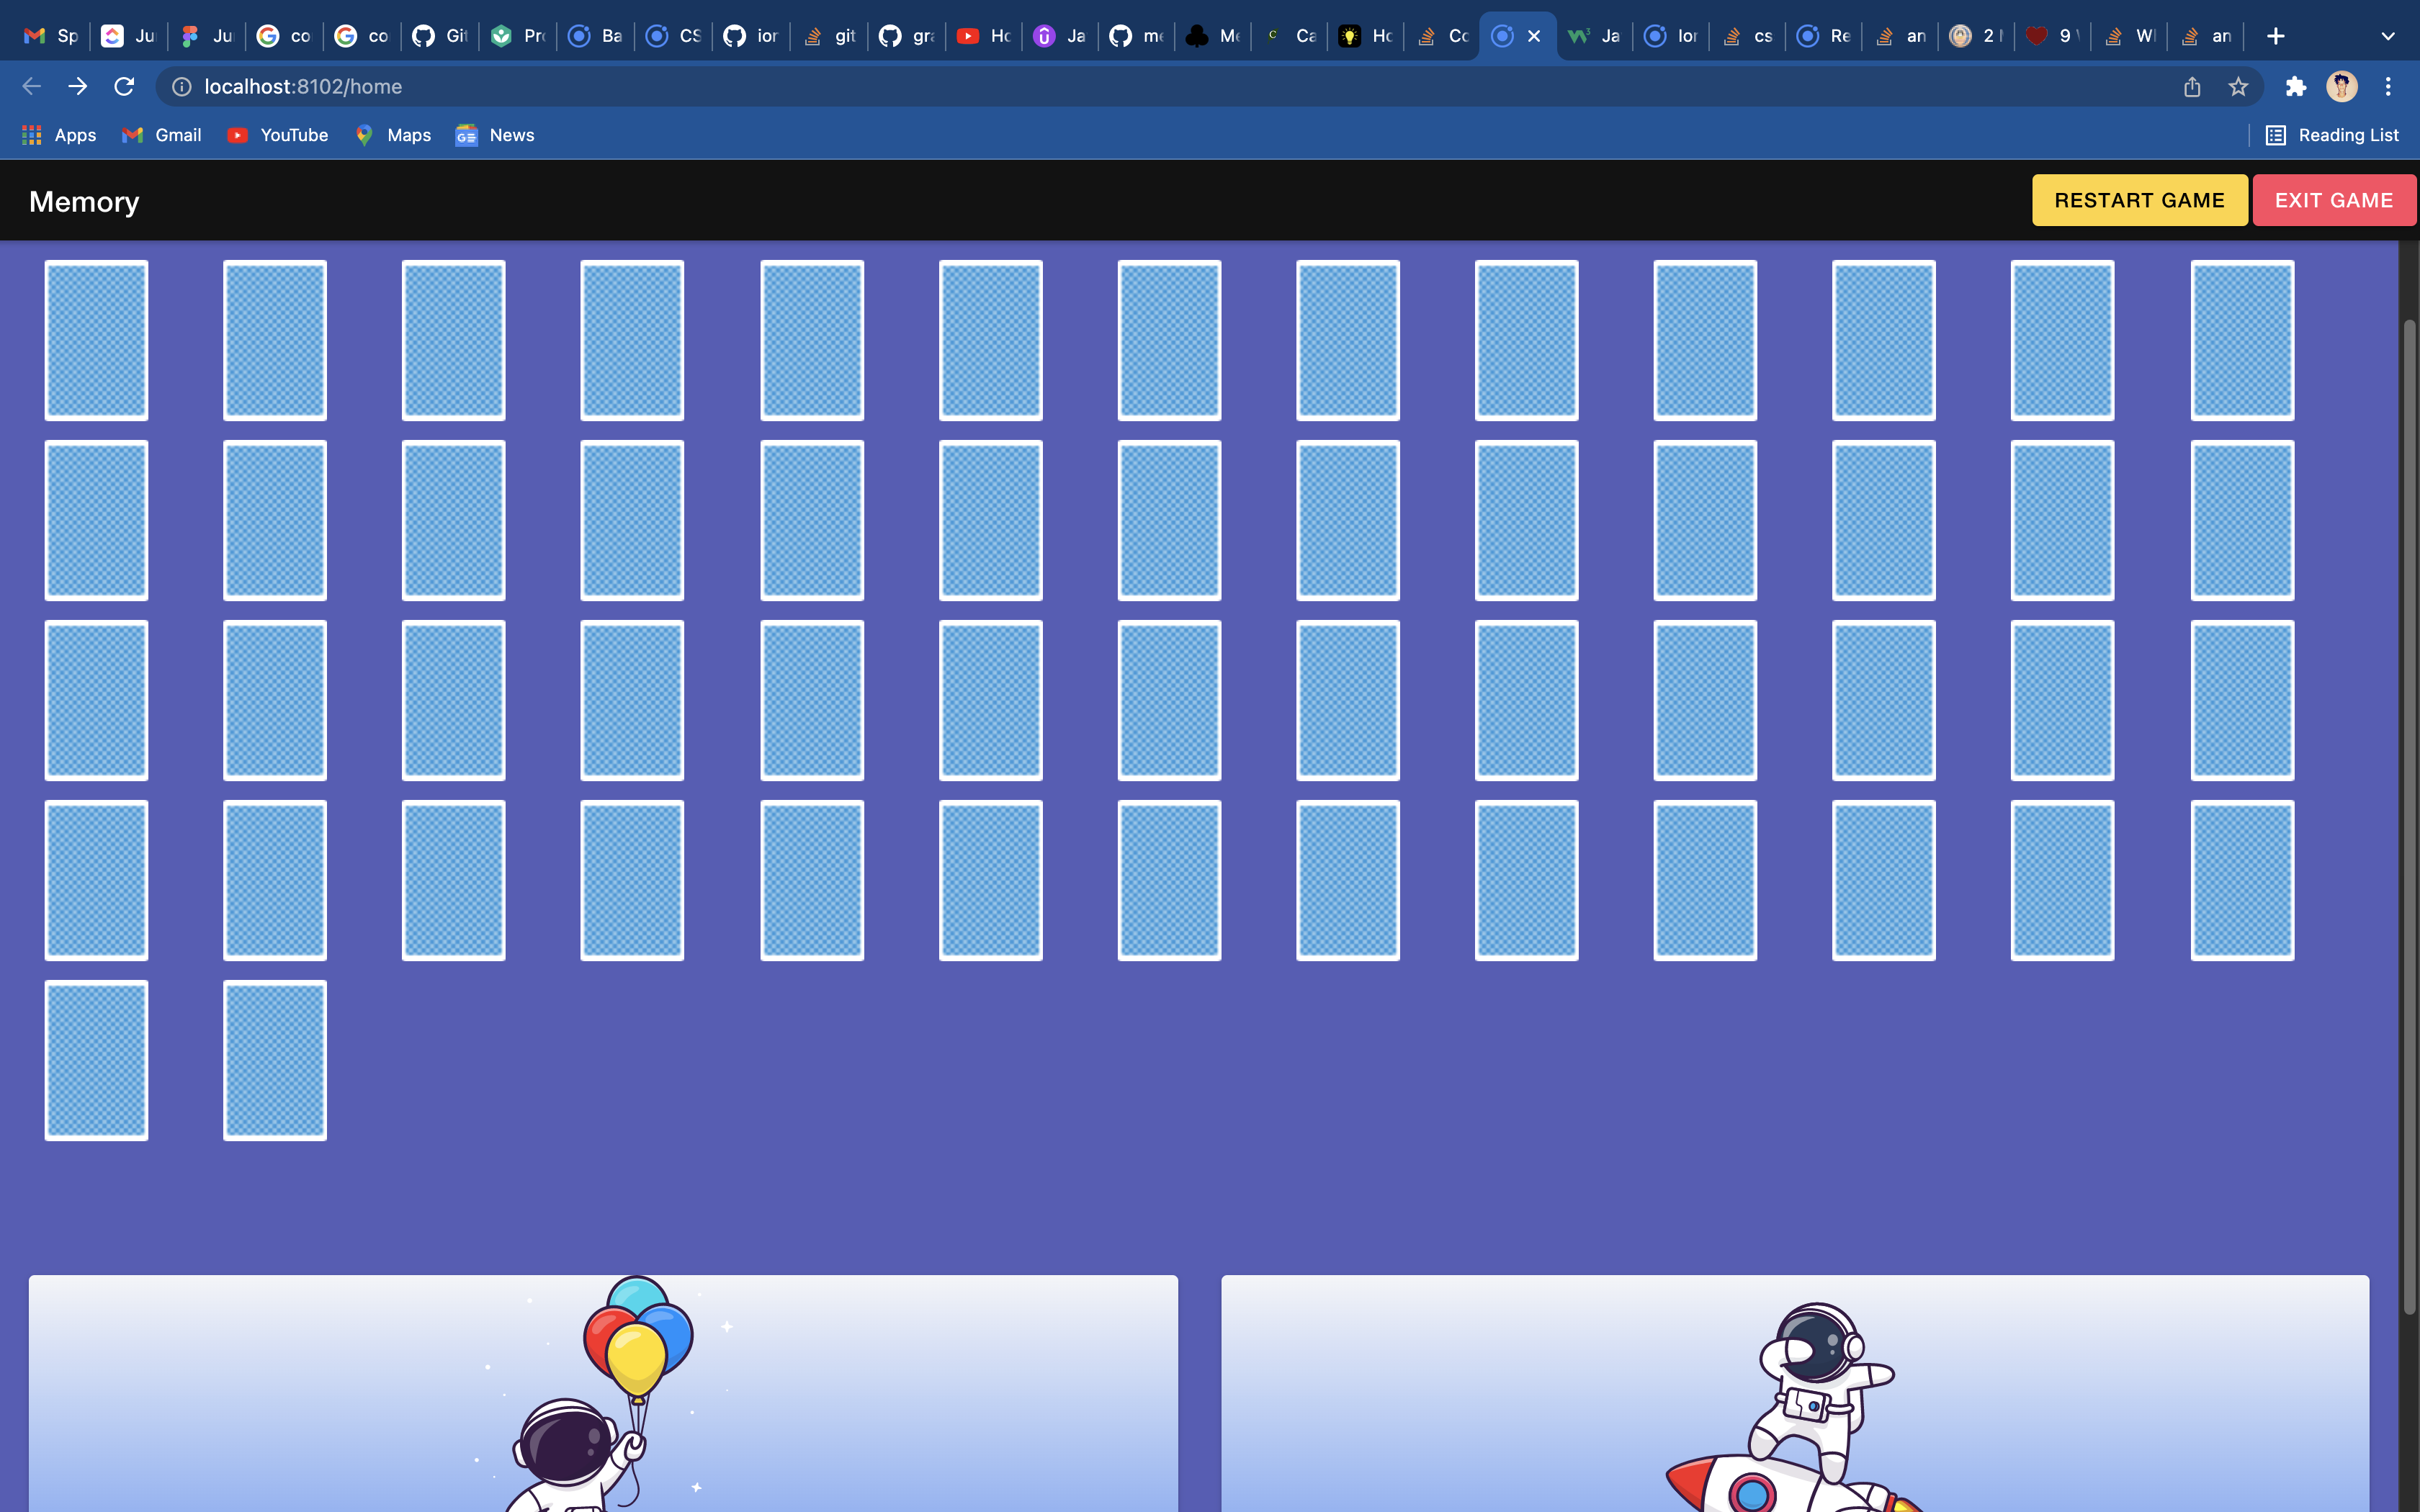The image size is (2420, 1512).
Task: Switch to the Gmail 'Sp' tab
Action: pos(51,36)
